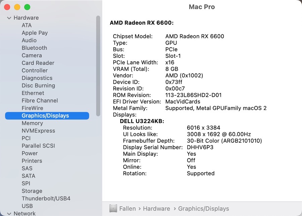
Task: Click the green full-screen button
Action: [x=27, y=7]
